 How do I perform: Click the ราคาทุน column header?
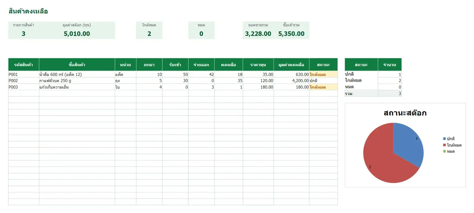tap(258, 64)
